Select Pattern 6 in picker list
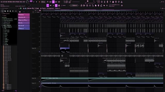165x92 pixels. pyautogui.click(x=24, y=28)
